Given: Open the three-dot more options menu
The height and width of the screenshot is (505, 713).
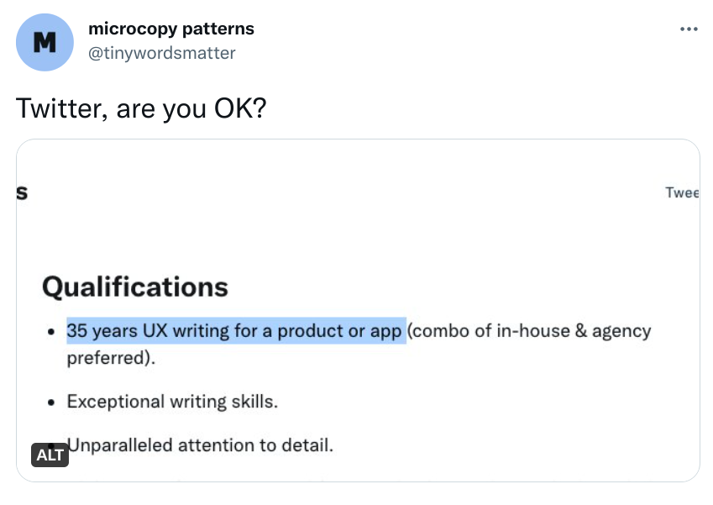Looking at the screenshot, I should click(x=689, y=29).
